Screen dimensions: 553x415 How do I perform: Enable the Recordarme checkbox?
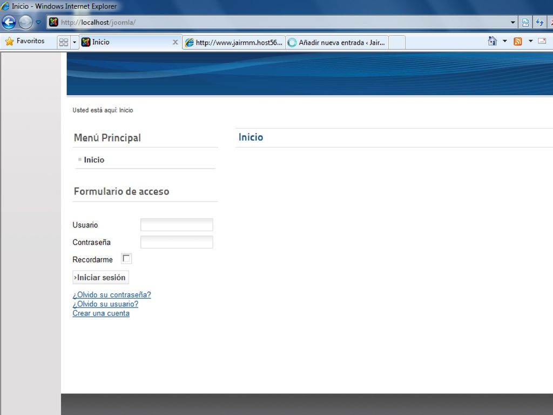click(126, 259)
